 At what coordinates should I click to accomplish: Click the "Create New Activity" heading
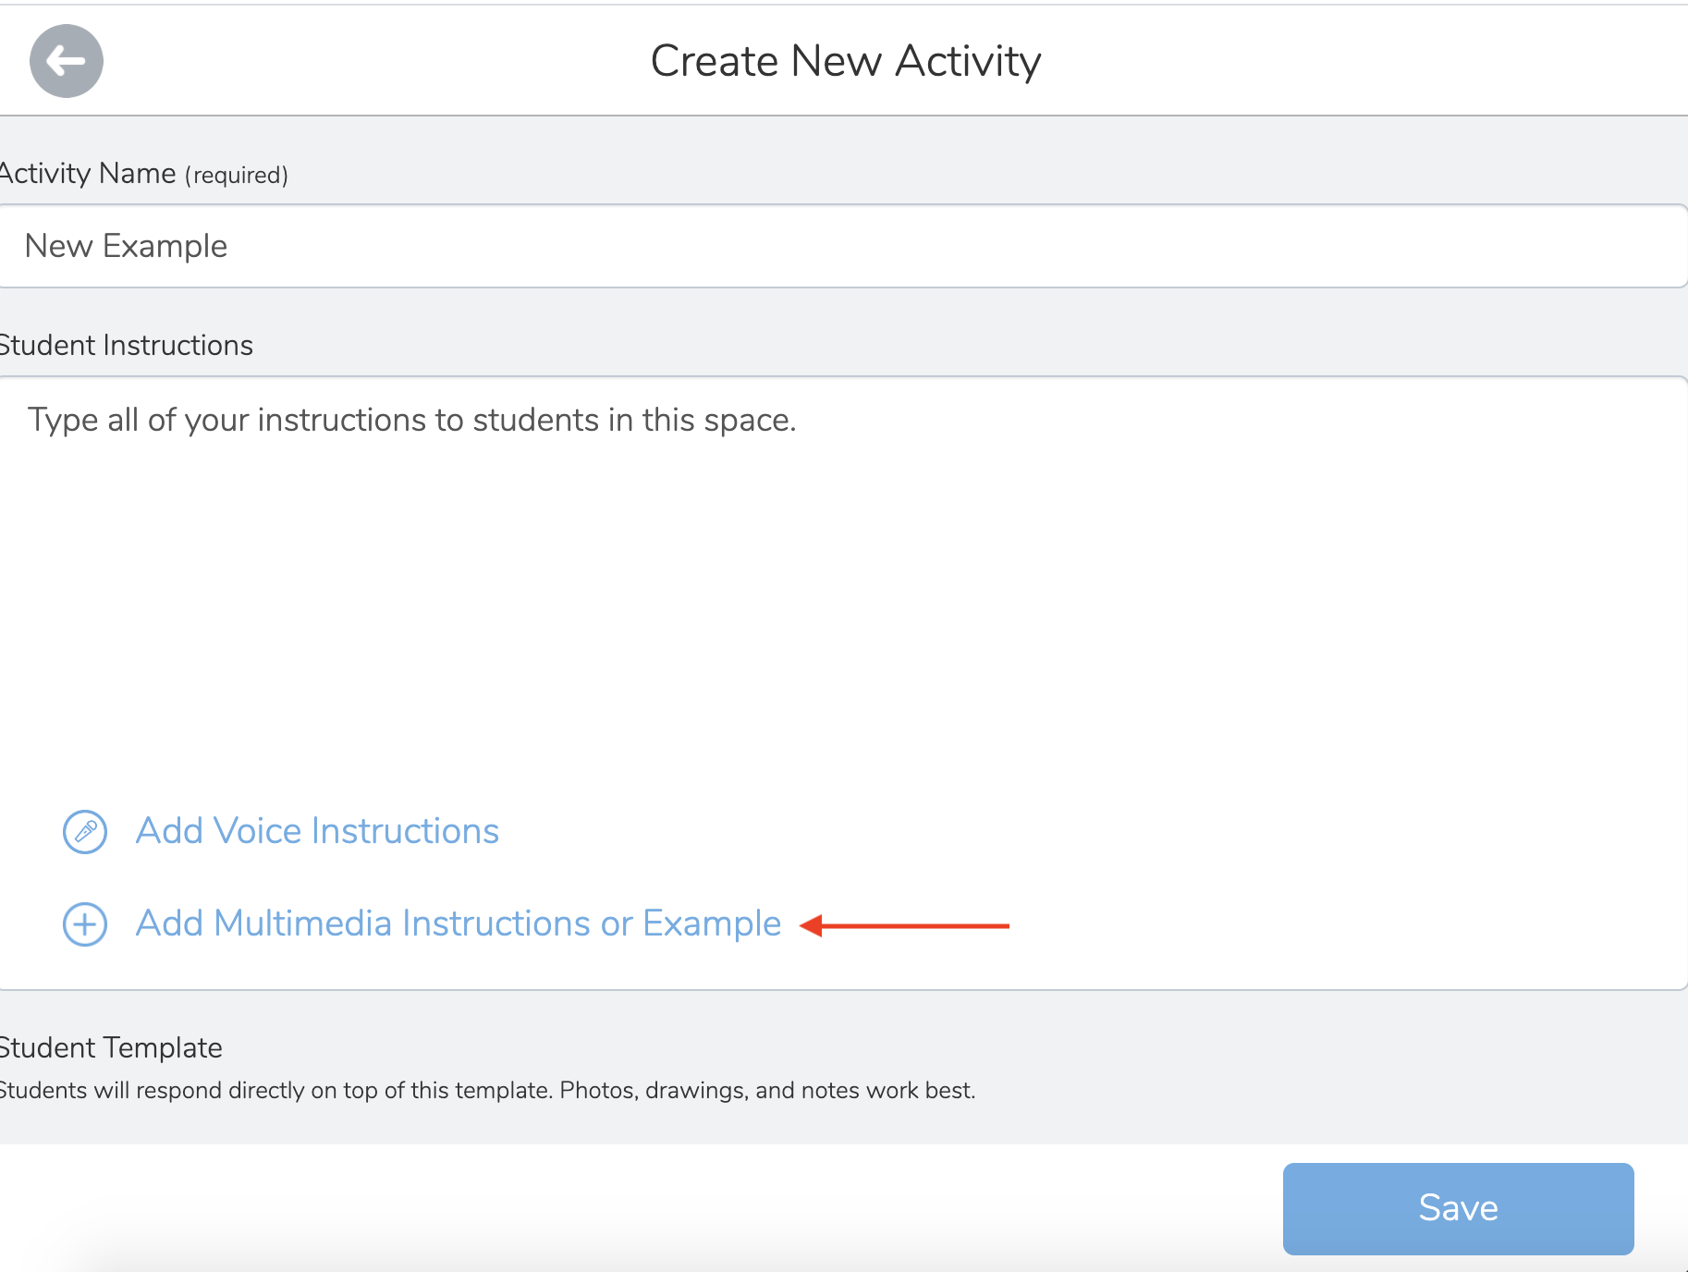(x=844, y=59)
